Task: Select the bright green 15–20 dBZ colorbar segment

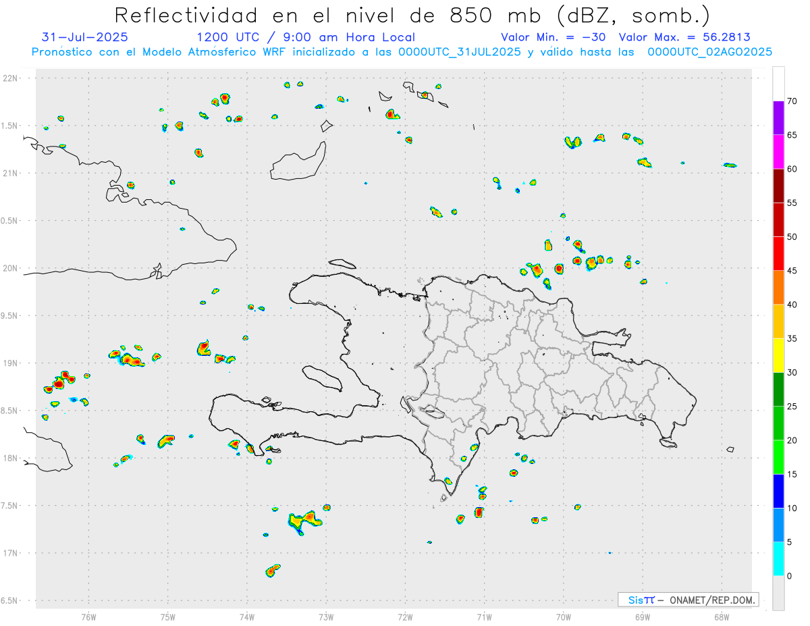Action: tap(778, 457)
